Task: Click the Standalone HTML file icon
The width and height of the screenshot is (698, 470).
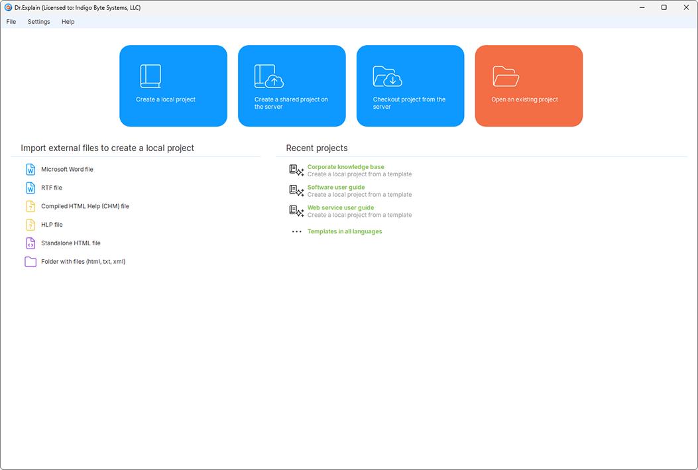Action: coord(30,243)
